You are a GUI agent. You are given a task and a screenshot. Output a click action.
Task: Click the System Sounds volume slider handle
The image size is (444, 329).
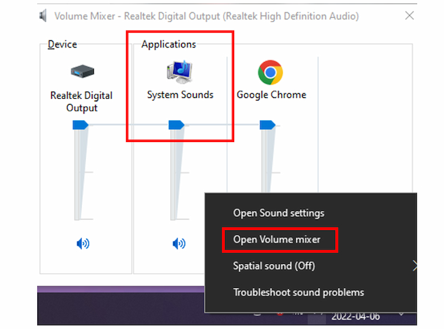(176, 125)
